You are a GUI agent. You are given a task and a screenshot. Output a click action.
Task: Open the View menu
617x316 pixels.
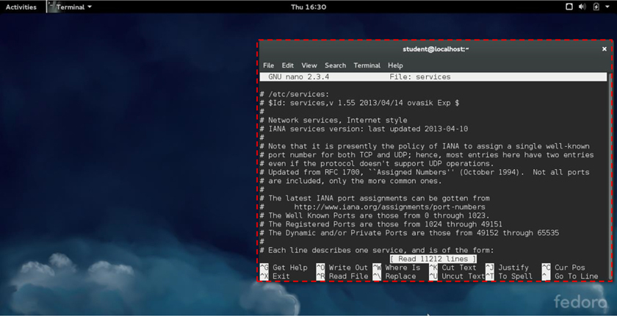pyautogui.click(x=309, y=65)
